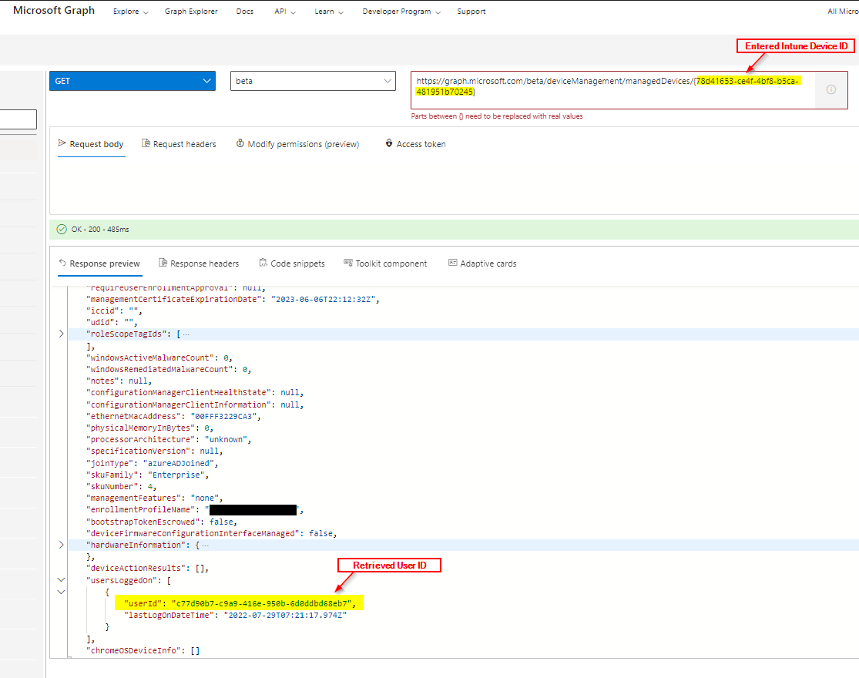
Task: Open the Support nav link
Action: coord(471,12)
